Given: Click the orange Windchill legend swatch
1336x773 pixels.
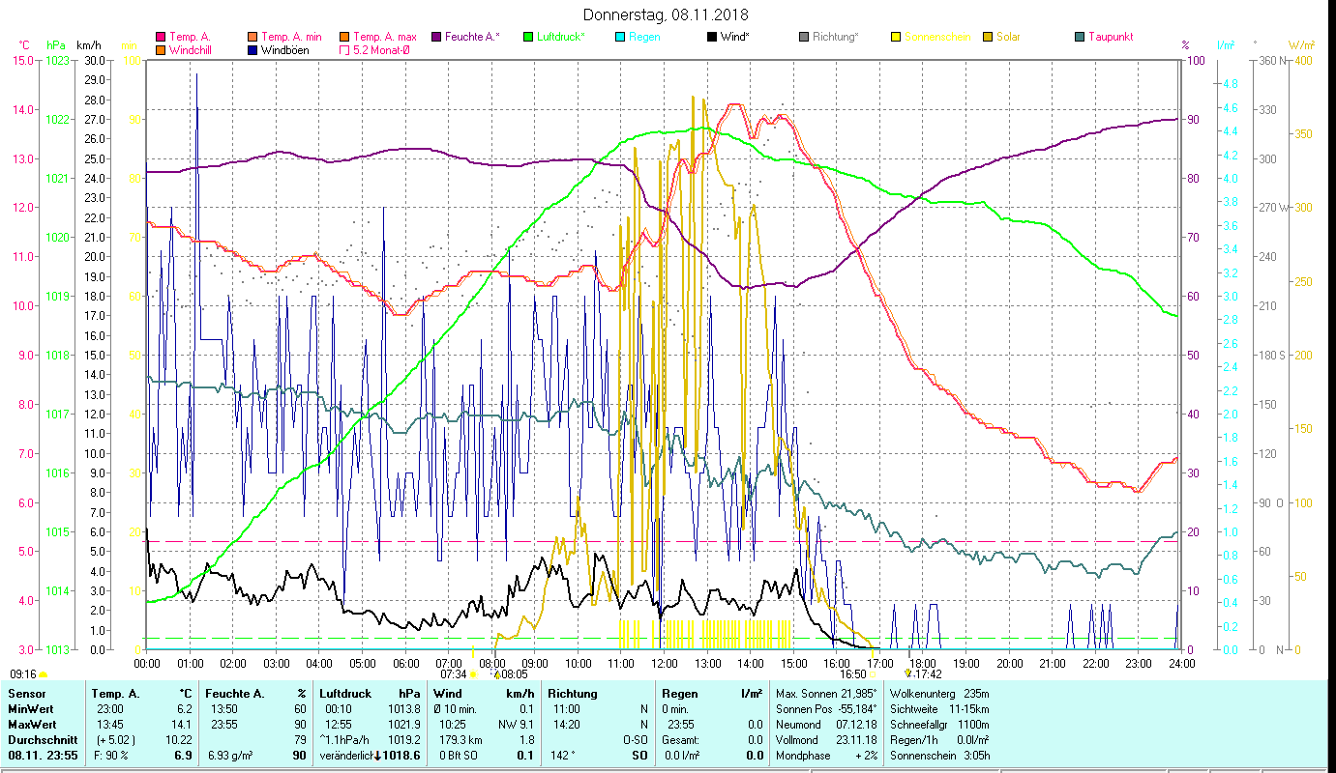Looking at the screenshot, I should point(161,49).
